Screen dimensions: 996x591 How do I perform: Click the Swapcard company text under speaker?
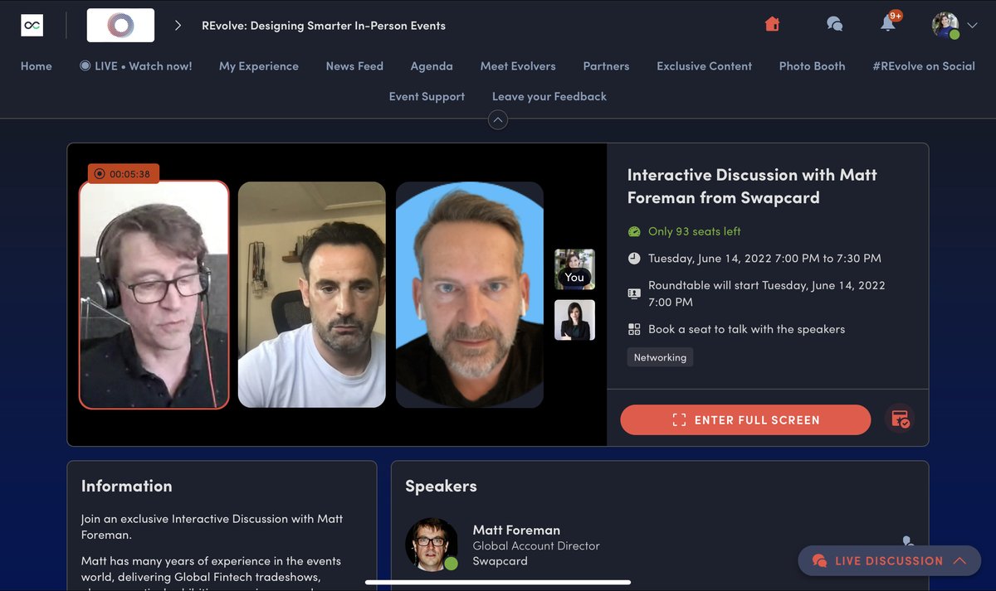pos(500,561)
